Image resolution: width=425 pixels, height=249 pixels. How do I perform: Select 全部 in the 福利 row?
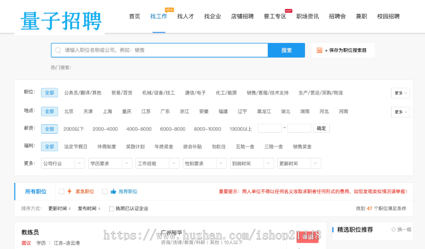tap(49, 146)
